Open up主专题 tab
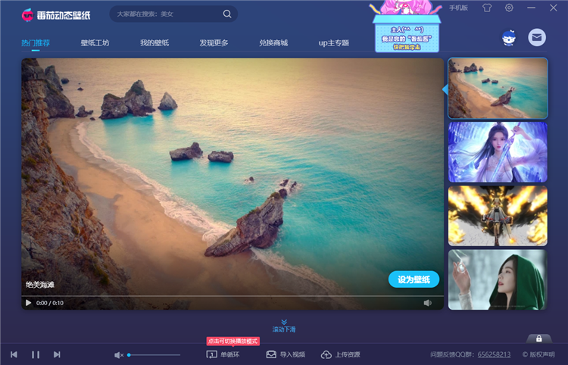Screen dimensions: 568x365 [334, 42]
